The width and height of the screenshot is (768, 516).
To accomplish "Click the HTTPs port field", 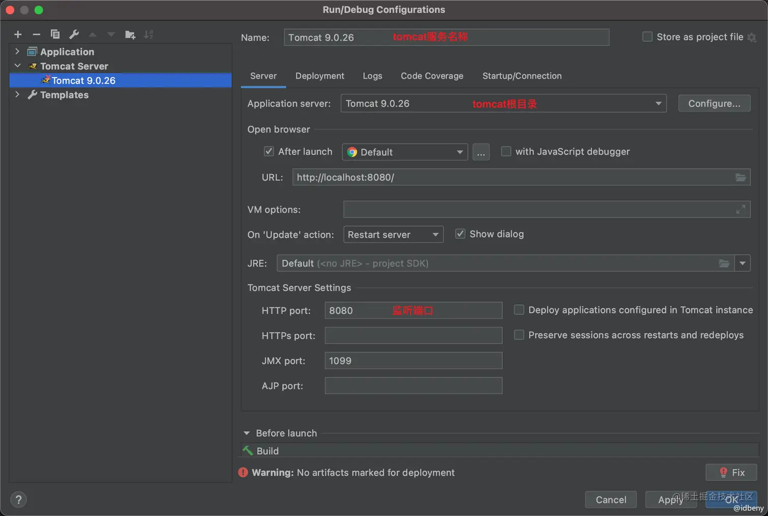I will [x=413, y=335].
